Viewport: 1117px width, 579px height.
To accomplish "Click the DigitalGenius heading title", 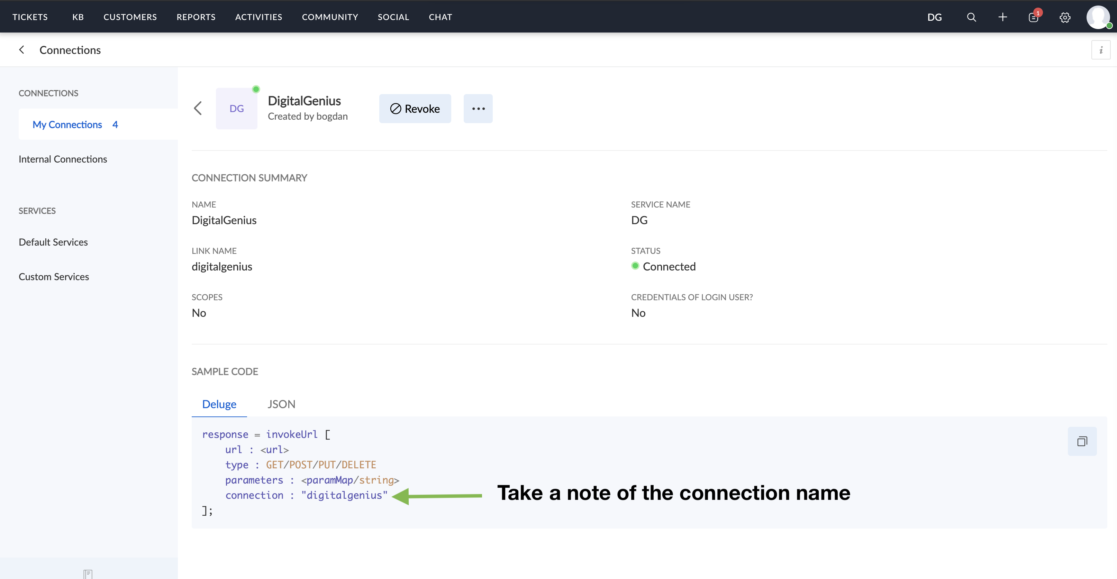I will pos(305,101).
